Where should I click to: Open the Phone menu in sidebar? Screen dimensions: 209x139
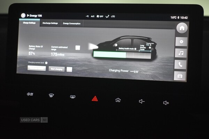coord(180,64)
